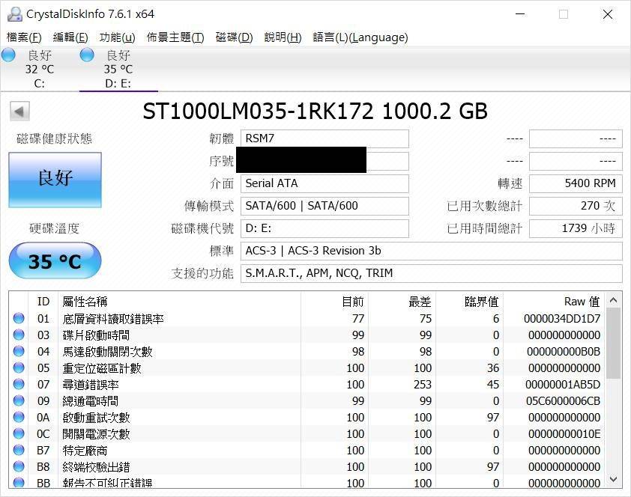This screenshot has height=497, width=631.
Task: Click status orb of attribute 0C row
Action: (19, 433)
